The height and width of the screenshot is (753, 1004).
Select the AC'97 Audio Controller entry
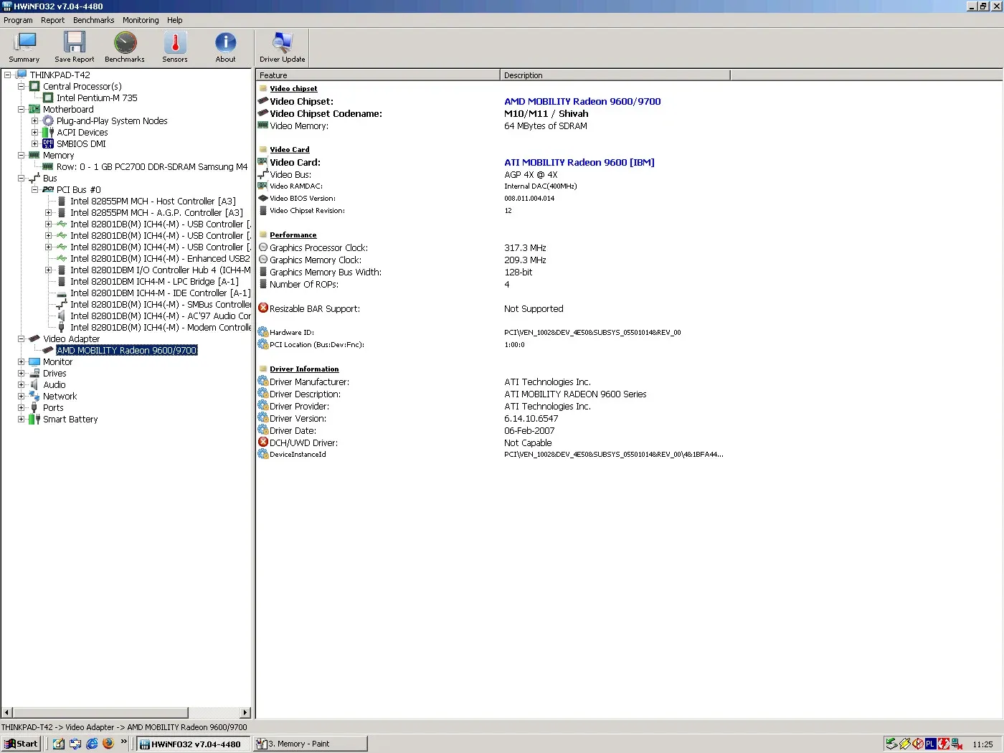point(161,316)
